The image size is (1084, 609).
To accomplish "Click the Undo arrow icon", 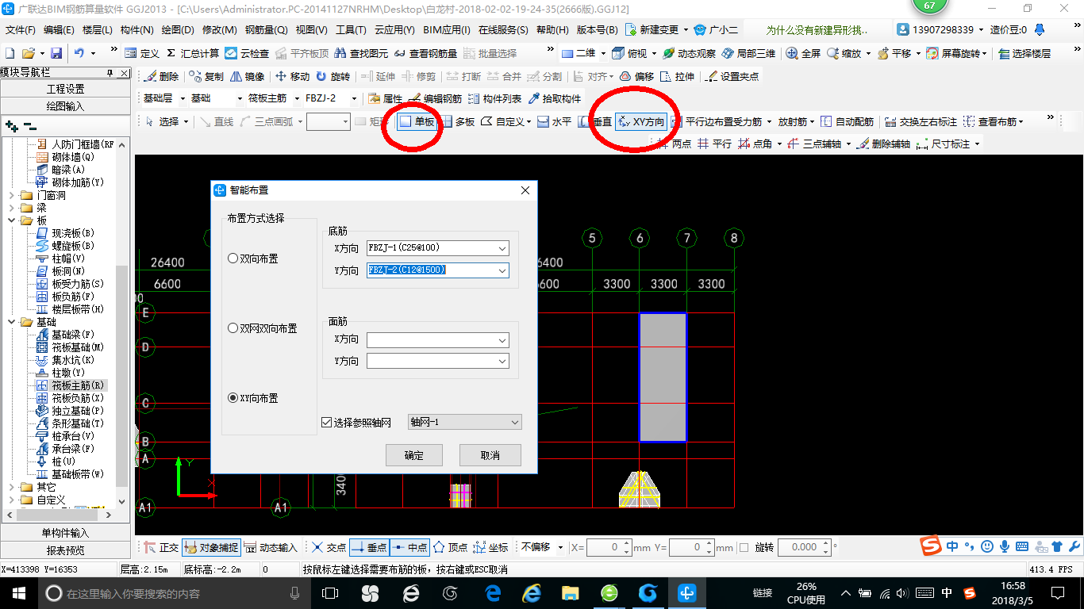I will [79, 53].
